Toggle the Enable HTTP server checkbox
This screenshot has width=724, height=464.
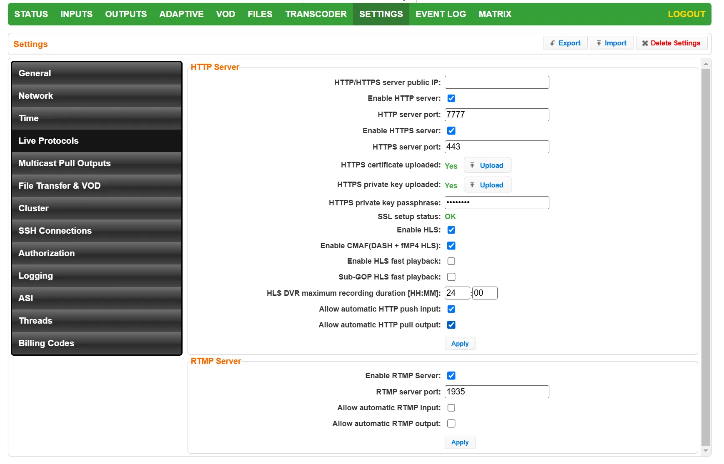pos(451,98)
